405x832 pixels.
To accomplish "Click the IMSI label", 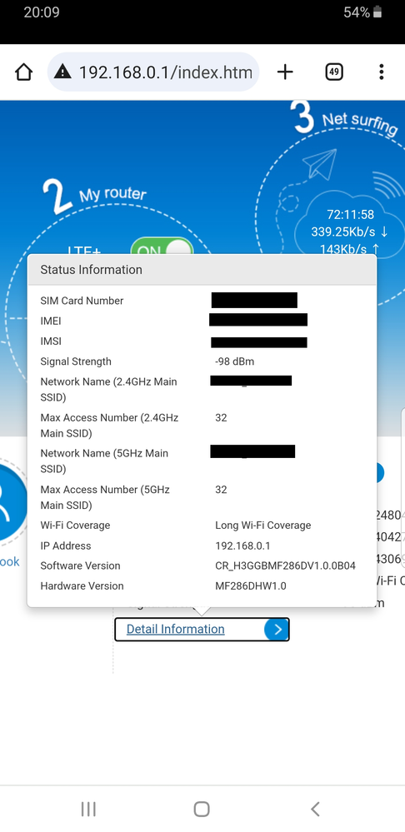I will 51,341.
